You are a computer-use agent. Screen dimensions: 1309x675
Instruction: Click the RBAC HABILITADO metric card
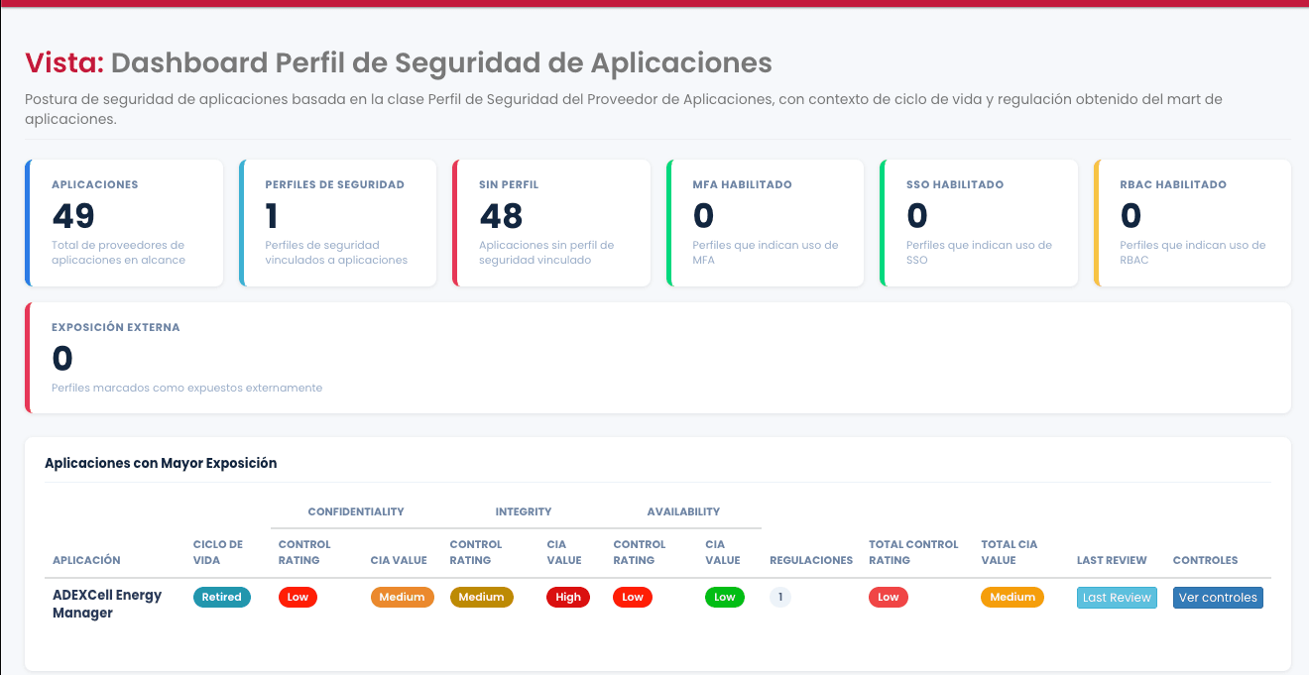(x=1192, y=222)
